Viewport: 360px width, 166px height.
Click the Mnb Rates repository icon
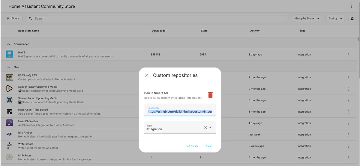pos(10,157)
